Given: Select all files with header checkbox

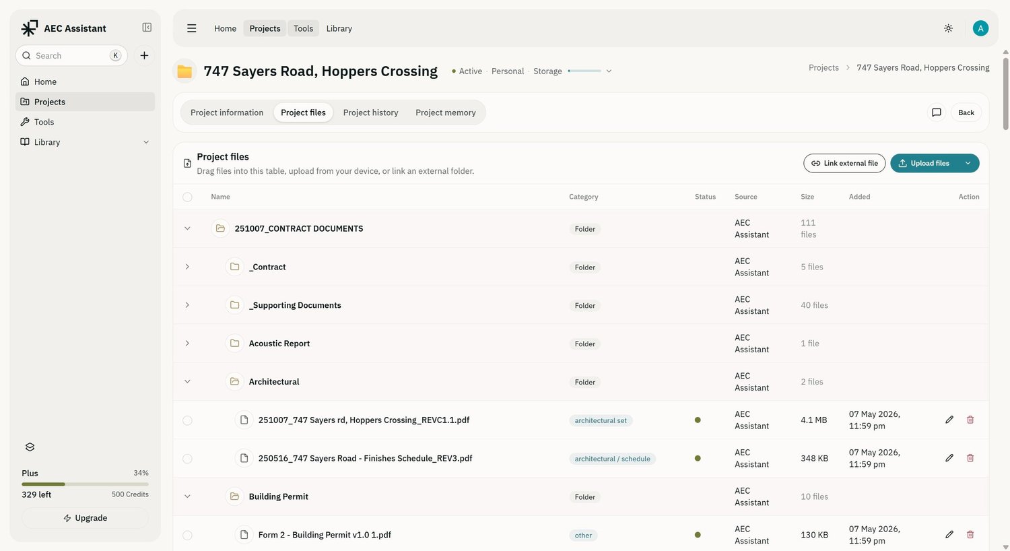Looking at the screenshot, I should (187, 197).
